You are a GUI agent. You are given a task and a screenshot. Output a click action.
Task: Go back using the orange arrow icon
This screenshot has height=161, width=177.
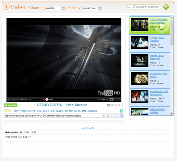point(7,7)
